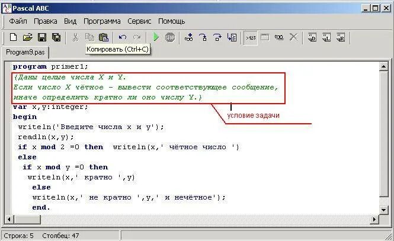Click the horizontal scrollbar thumb
The image size is (394, 241).
point(27,220)
